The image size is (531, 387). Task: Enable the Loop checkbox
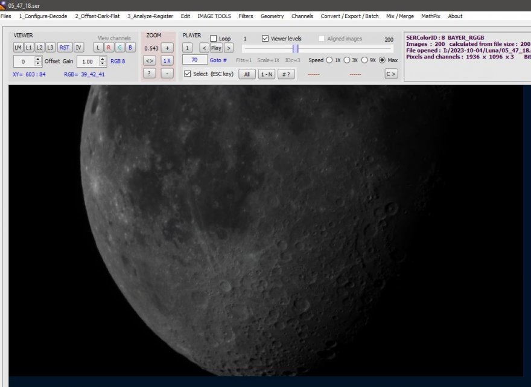tap(214, 38)
